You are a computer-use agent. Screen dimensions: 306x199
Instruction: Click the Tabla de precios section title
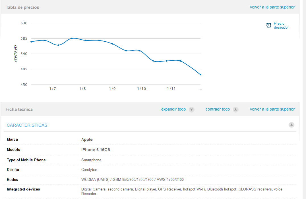point(22,7)
